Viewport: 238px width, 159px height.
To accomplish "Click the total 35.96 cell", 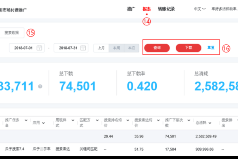I will click(139, 136).
